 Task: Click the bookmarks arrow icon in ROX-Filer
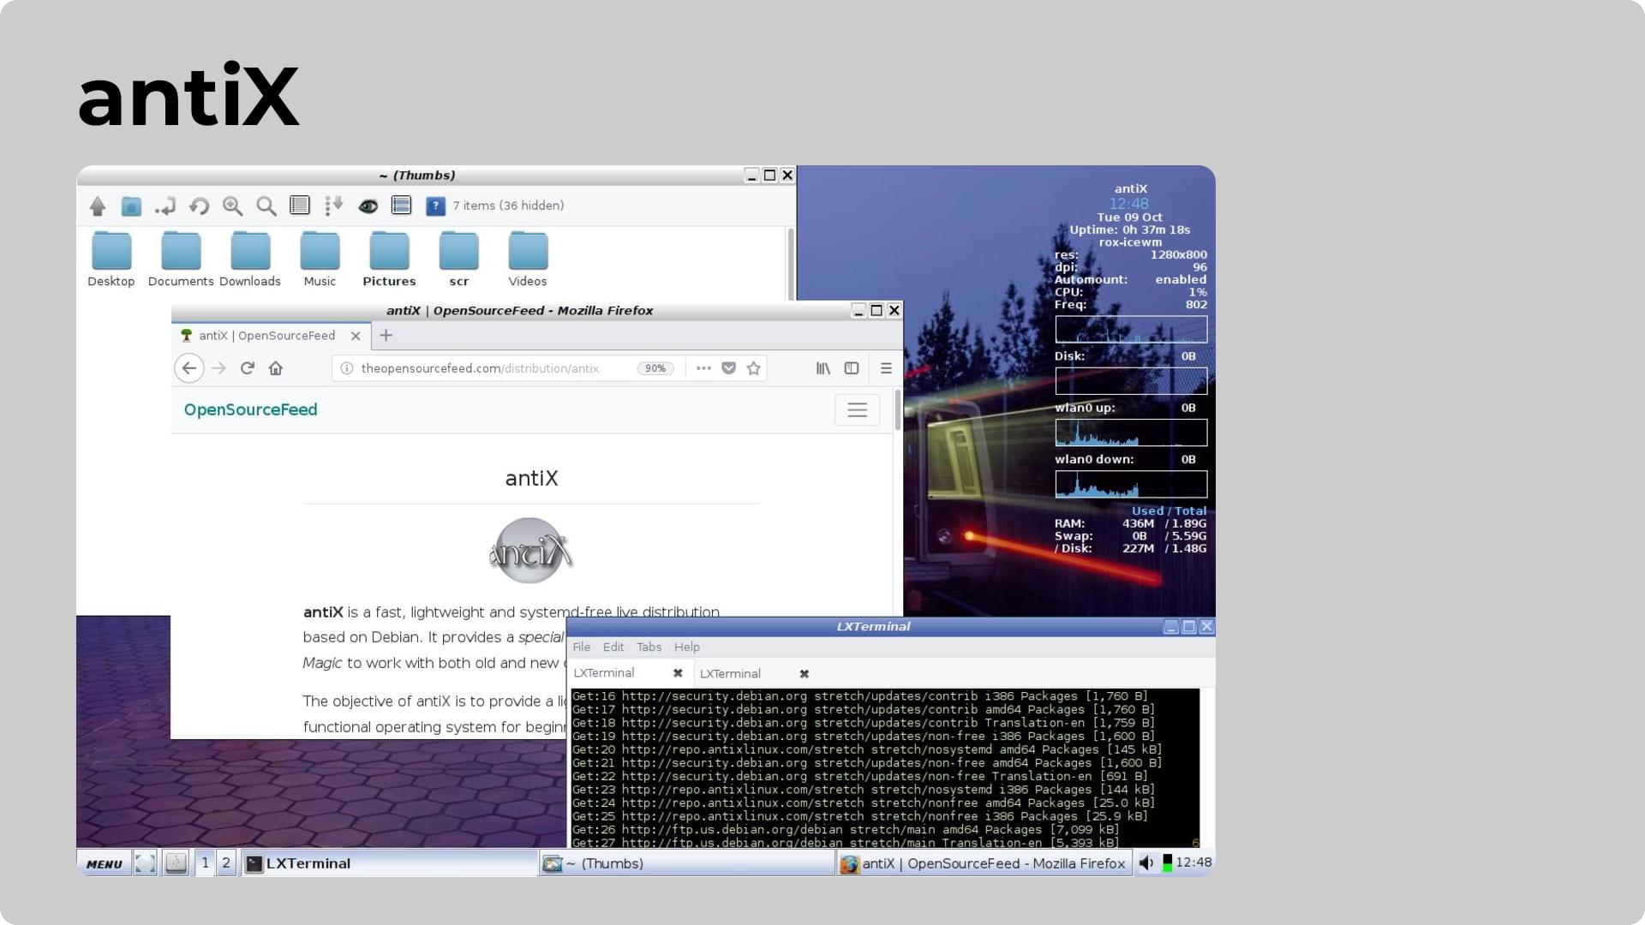click(165, 206)
